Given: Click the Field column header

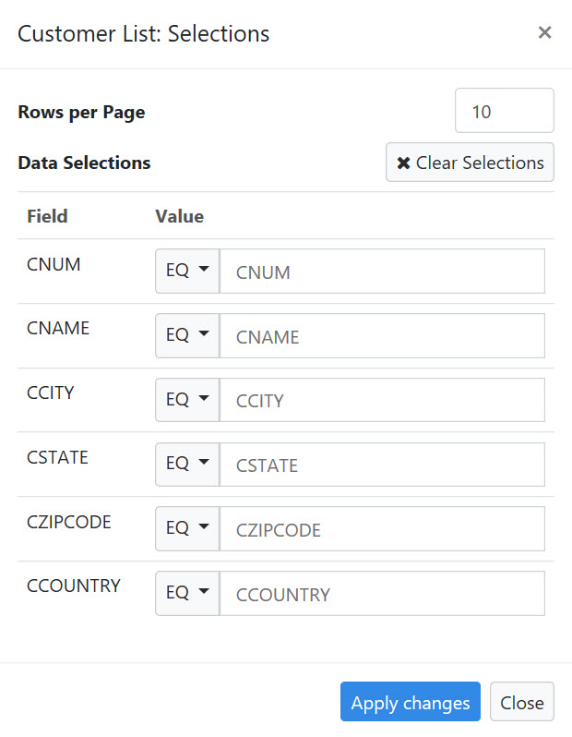Looking at the screenshot, I should pyautogui.click(x=47, y=216).
